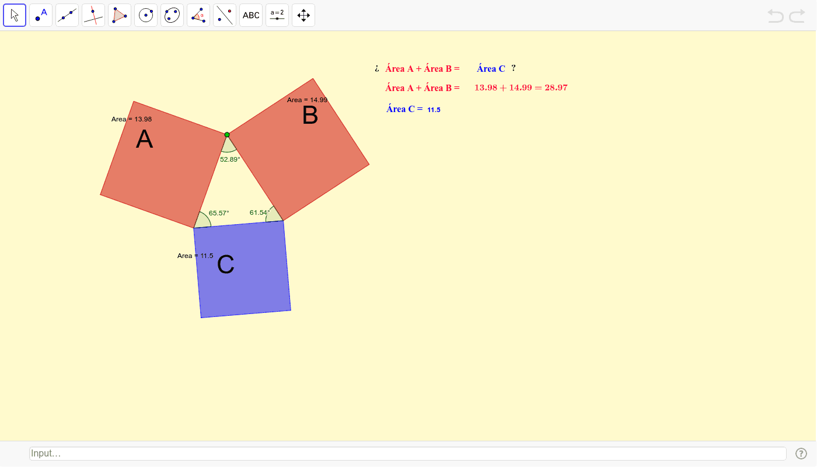
Task: Click the 'Area = 14.99' label
Action: pos(308,100)
